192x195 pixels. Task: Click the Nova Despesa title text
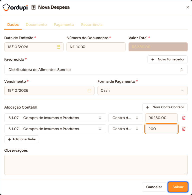click(x=54, y=7)
